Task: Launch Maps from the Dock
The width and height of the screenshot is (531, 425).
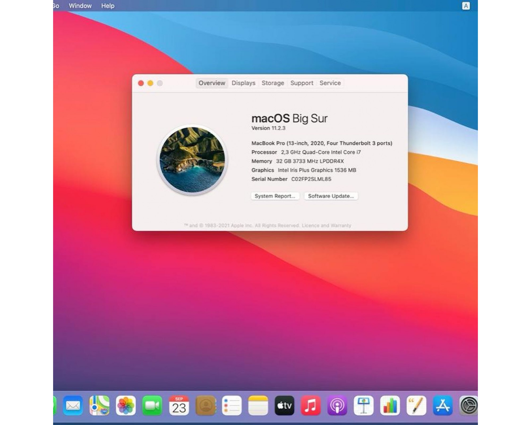Action: click(99, 405)
